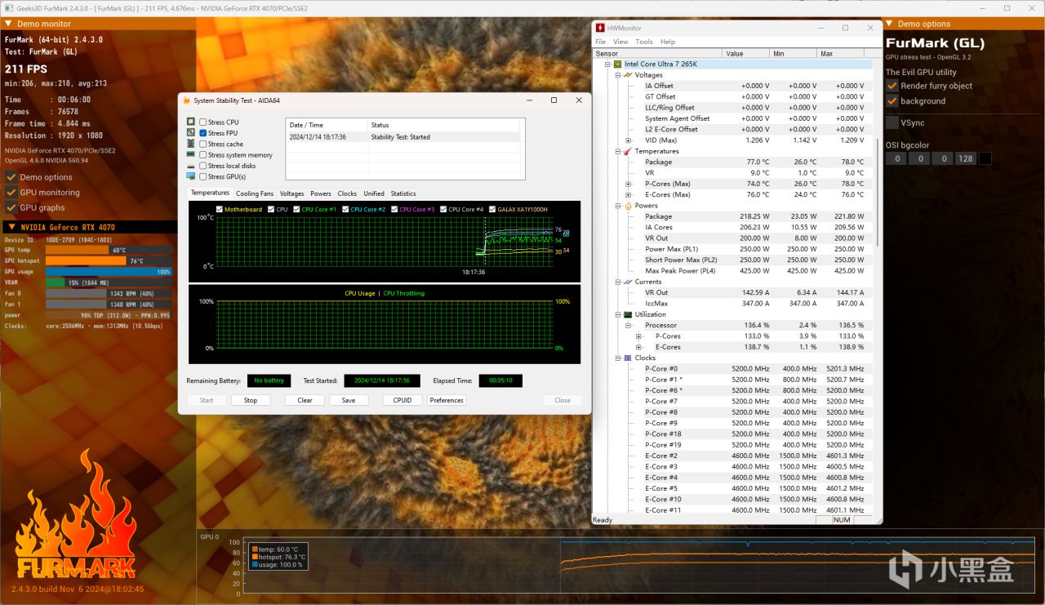Viewport: 1045px width, 605px height.
Task: Uncheck Render furry object option
Action: (892, 86)
